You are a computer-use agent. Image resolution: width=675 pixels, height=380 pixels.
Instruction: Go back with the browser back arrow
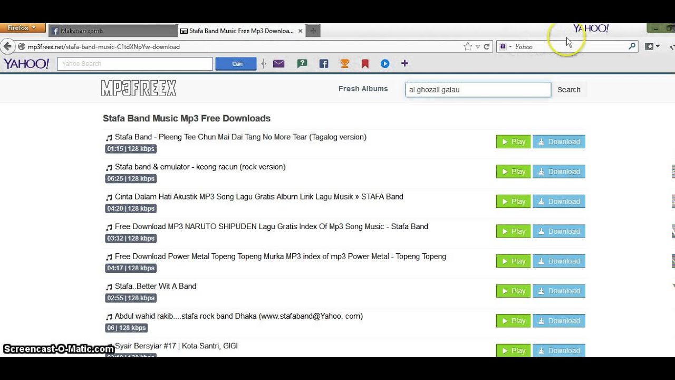tap(7, 46)
